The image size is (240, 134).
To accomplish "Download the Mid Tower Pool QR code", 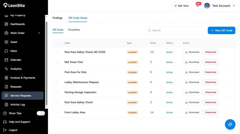I will click(x=192, y=62).
